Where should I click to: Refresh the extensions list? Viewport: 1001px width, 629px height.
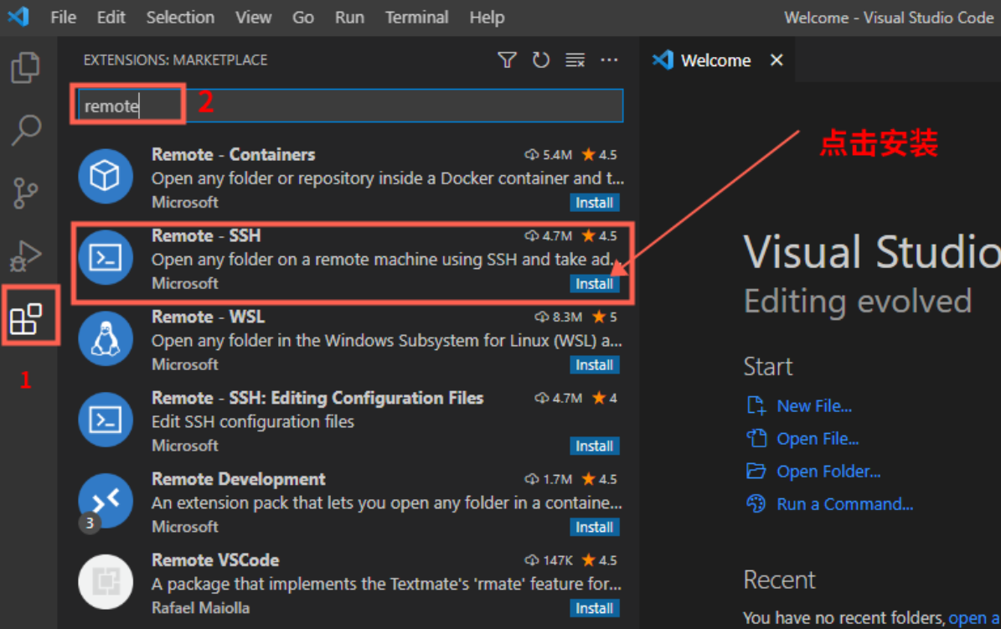[541, 60]
